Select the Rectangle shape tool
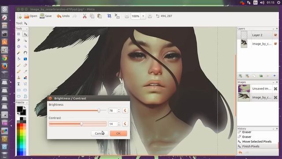Viewport: 282px width, 159px height. click(19, 90)
